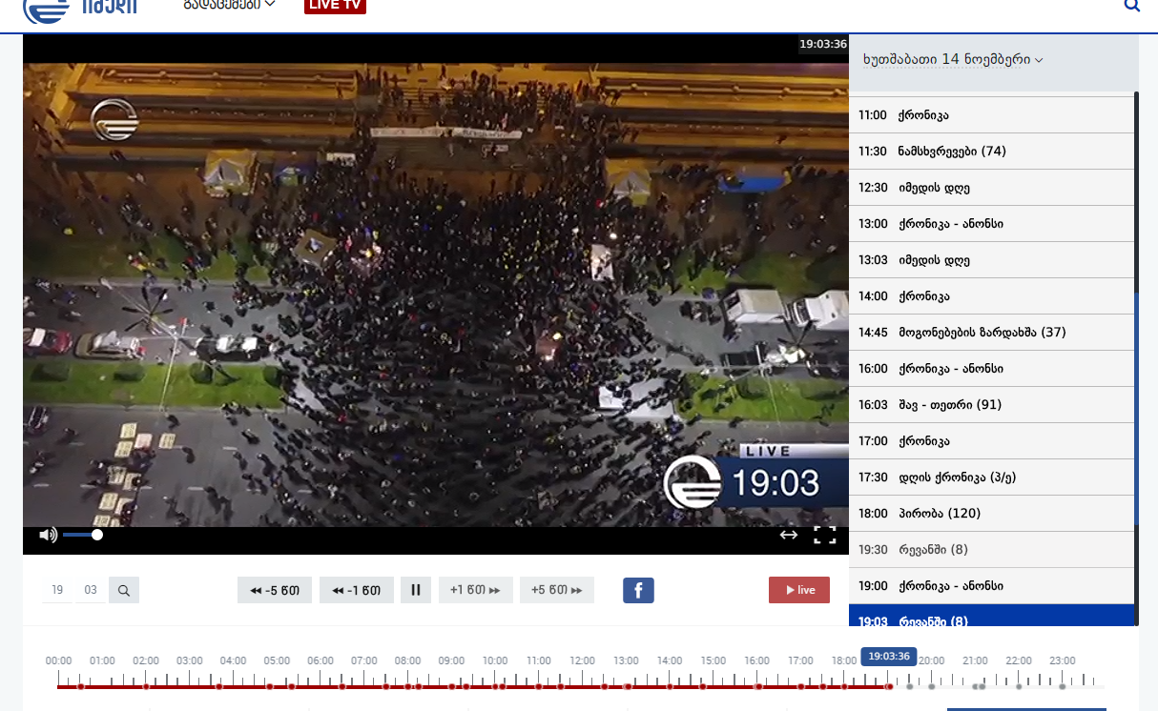This screenshot has width=1158, height=711.
Task: Share the broadcast on Facebook
Action: tap(638, 590)
